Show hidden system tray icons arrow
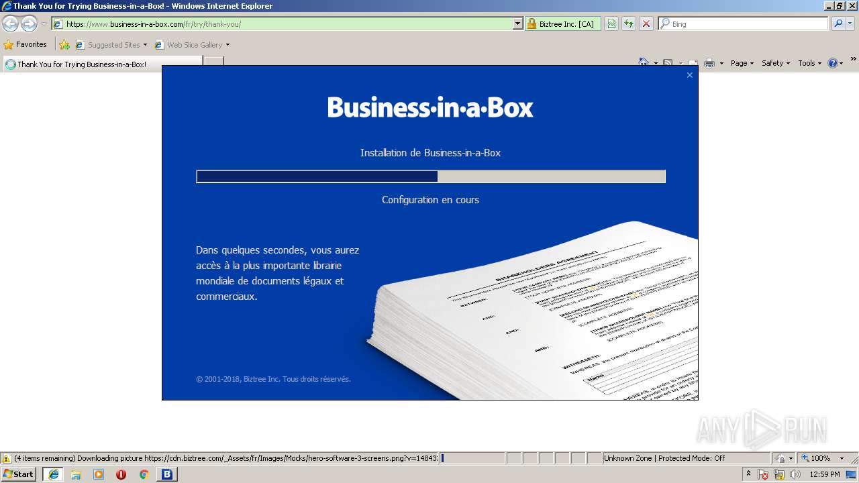This screenshot has height=483, width=859. [748, 474]
